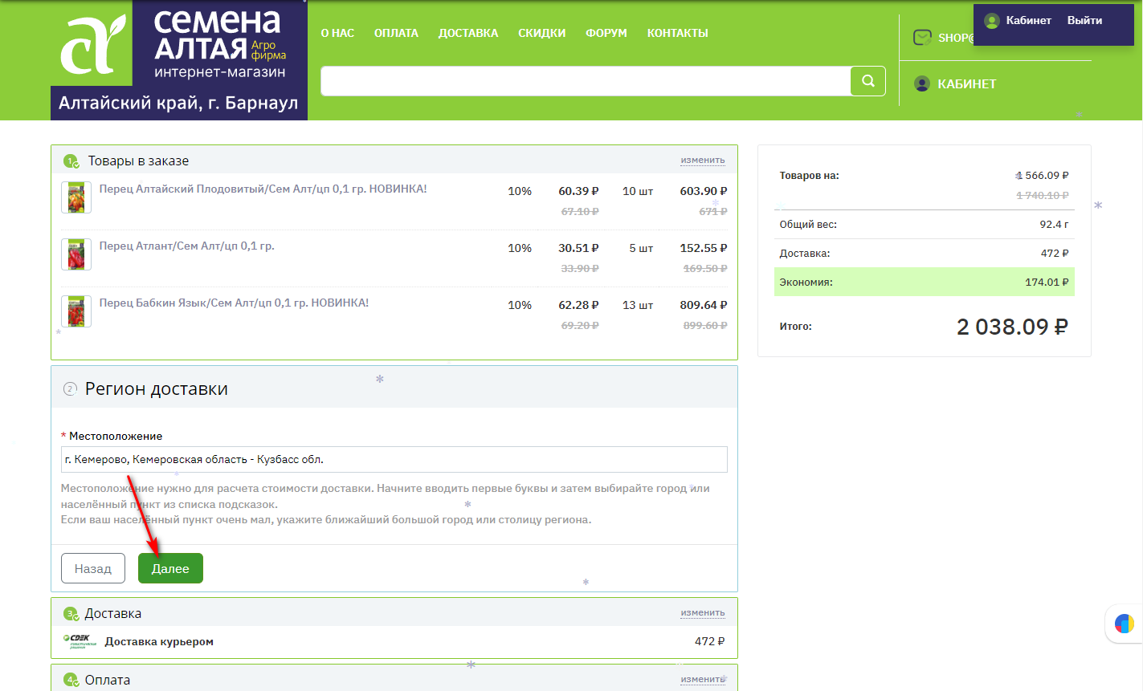Image resolution: width=1143 pixels, height=691 pixels.
Task: Open Перец Атлант product name link
Action: [186, 246]
